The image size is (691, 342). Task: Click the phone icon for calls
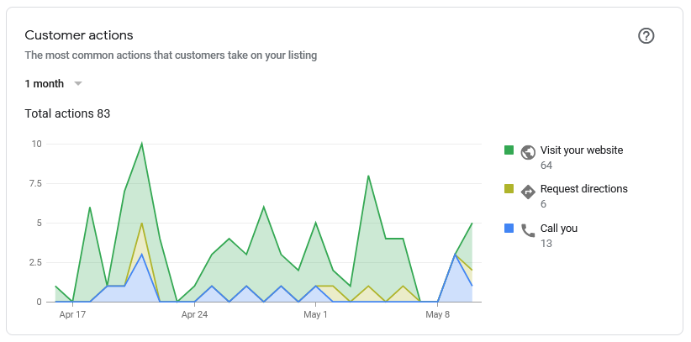(528, 229)
